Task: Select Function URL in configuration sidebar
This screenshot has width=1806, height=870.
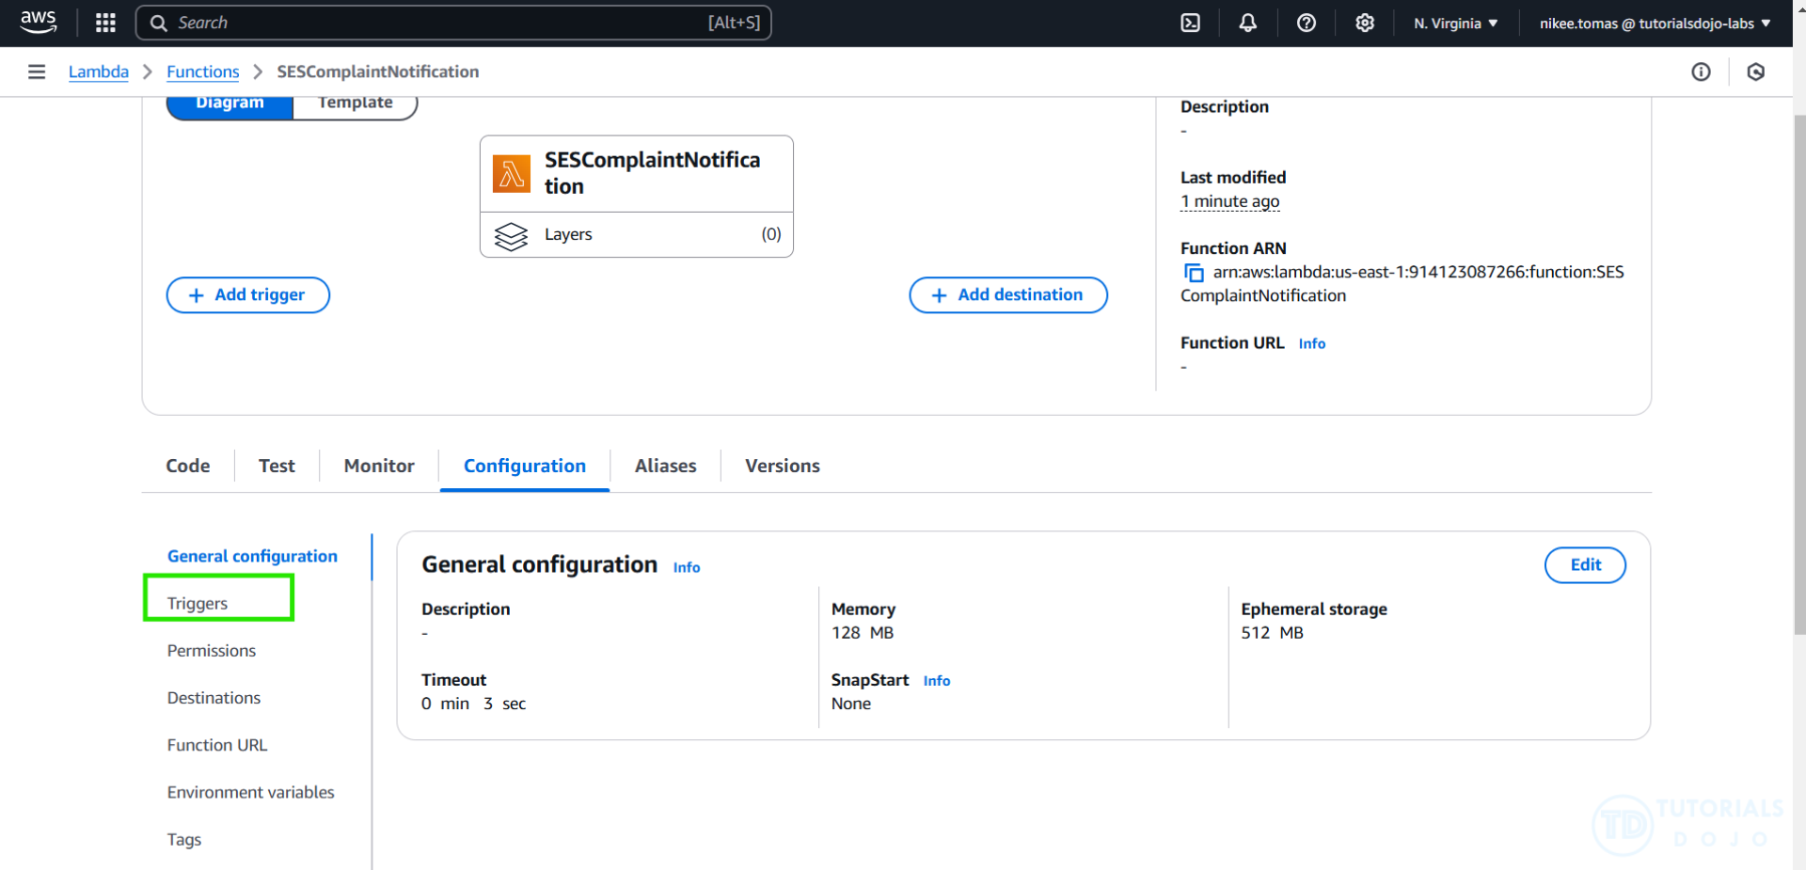Action: pos(217,744)
